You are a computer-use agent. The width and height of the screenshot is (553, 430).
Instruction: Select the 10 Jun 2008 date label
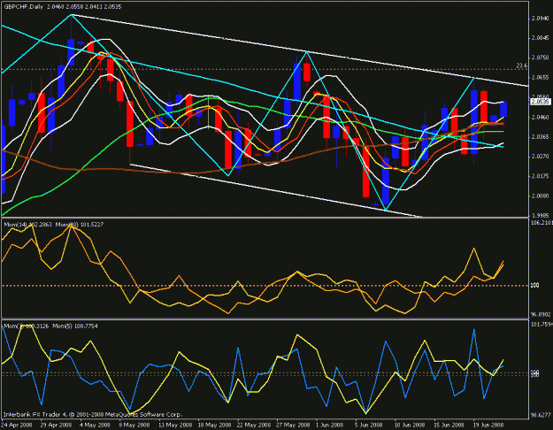click(x=410, y=425)
